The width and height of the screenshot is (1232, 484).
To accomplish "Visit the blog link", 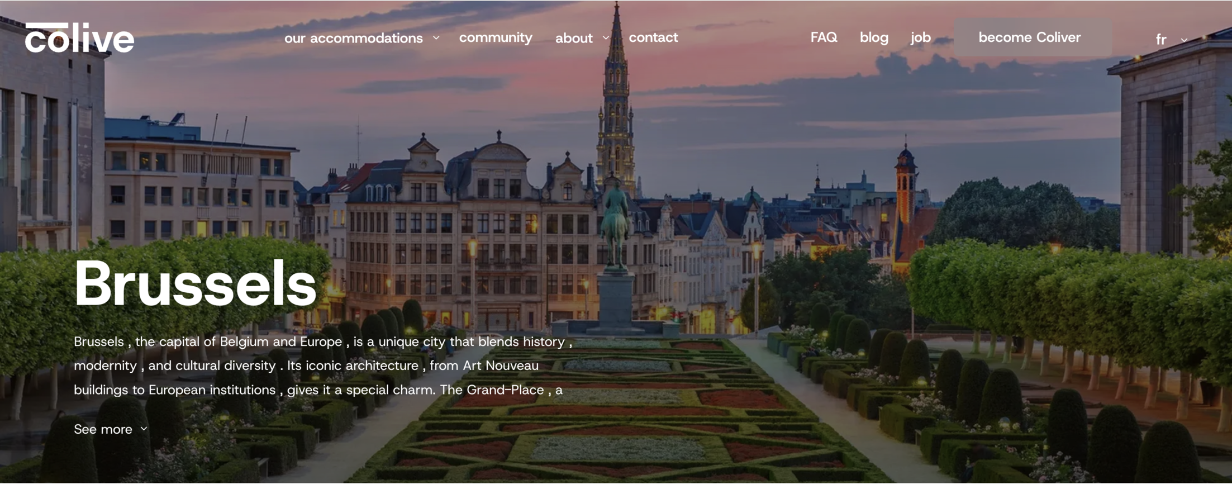I will [874, 37].
